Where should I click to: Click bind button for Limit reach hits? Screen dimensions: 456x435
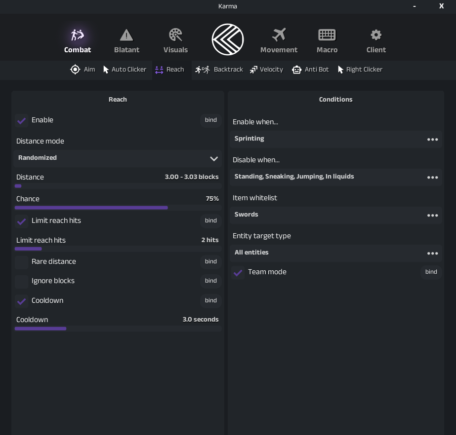click(x=211, y=220)
